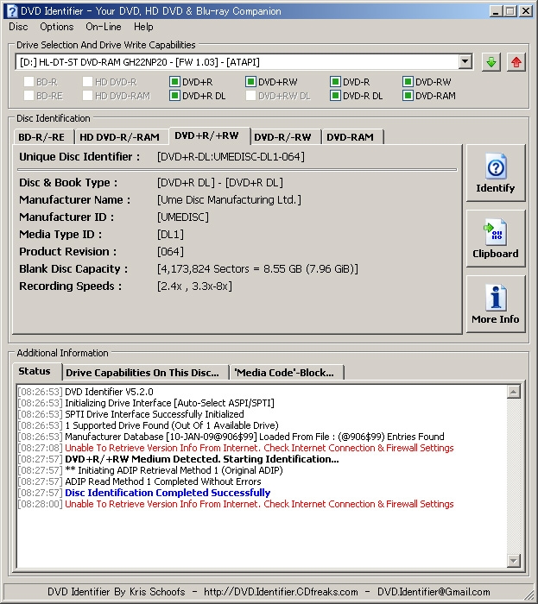Click the 08:28:00 red internet error line

(x=259, y=504)
